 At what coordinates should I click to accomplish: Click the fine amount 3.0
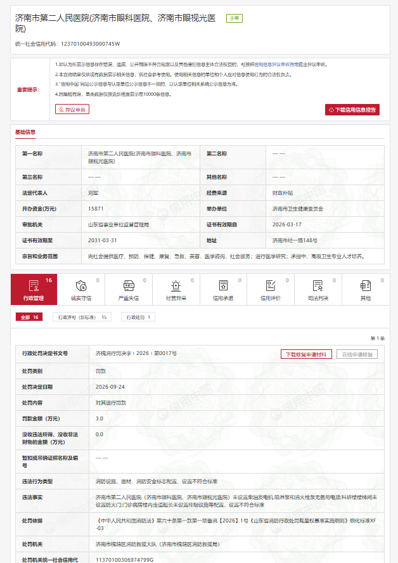click(x=99, y=418)
